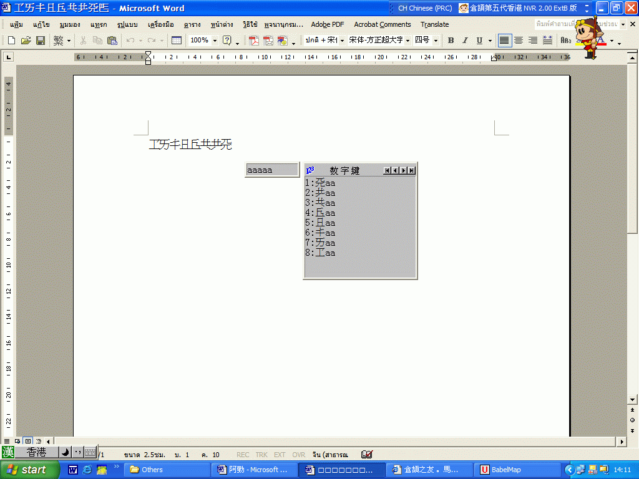Click the Italic formatting icon
The height and width of the screenshot is (479, 639).
click(465, 41)
